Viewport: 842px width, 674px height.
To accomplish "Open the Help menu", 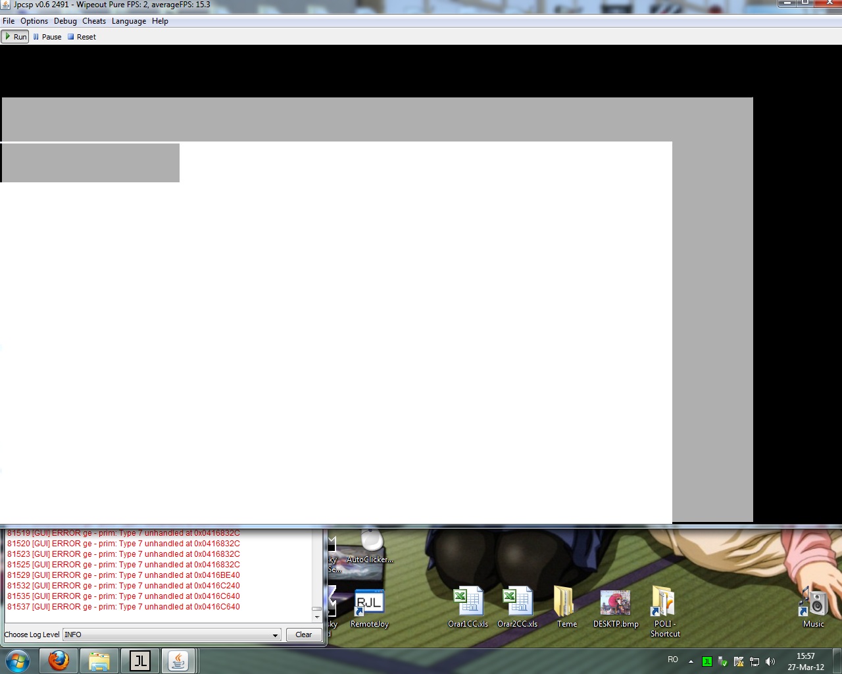I will 160,21.
